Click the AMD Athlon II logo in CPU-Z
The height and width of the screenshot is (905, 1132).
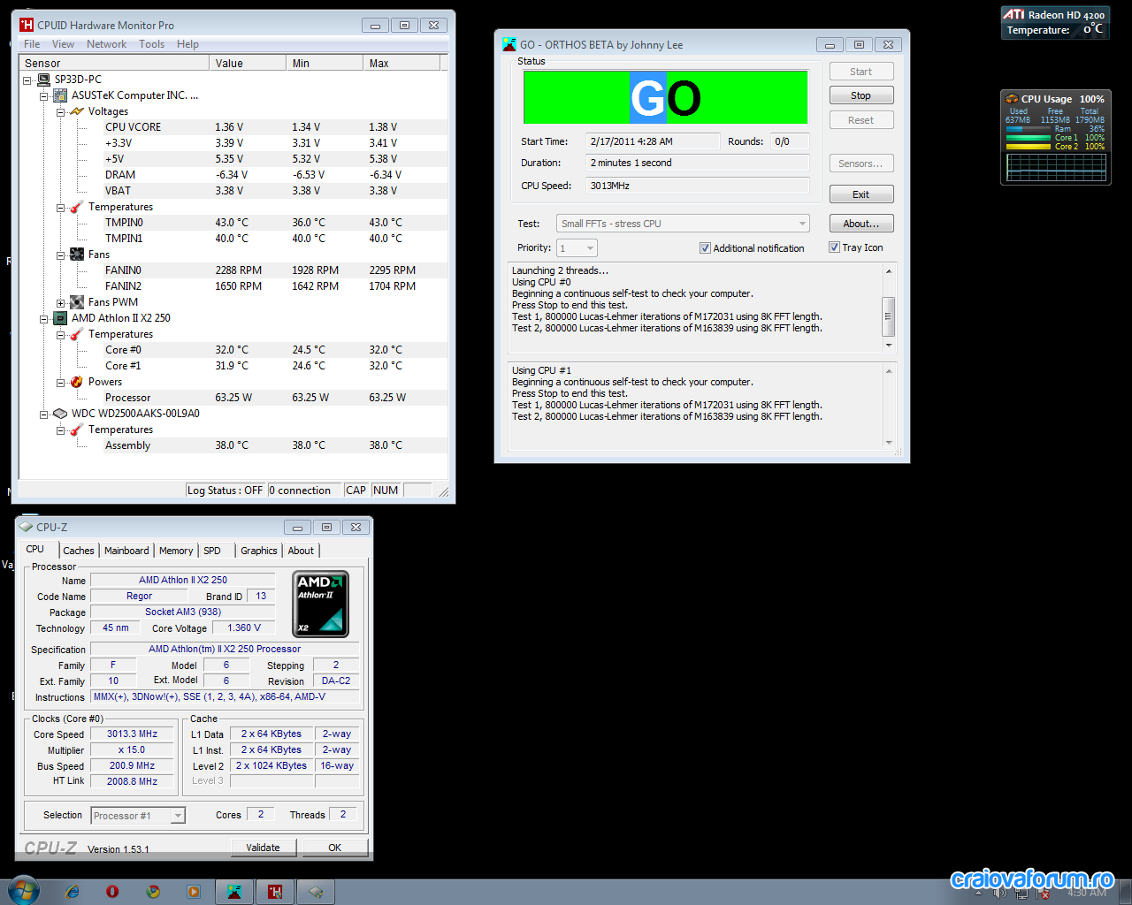click(x=320, y=604)
